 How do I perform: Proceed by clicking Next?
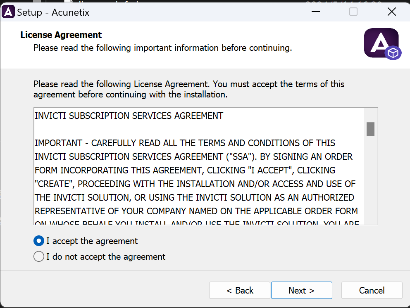tap(301, 290)
